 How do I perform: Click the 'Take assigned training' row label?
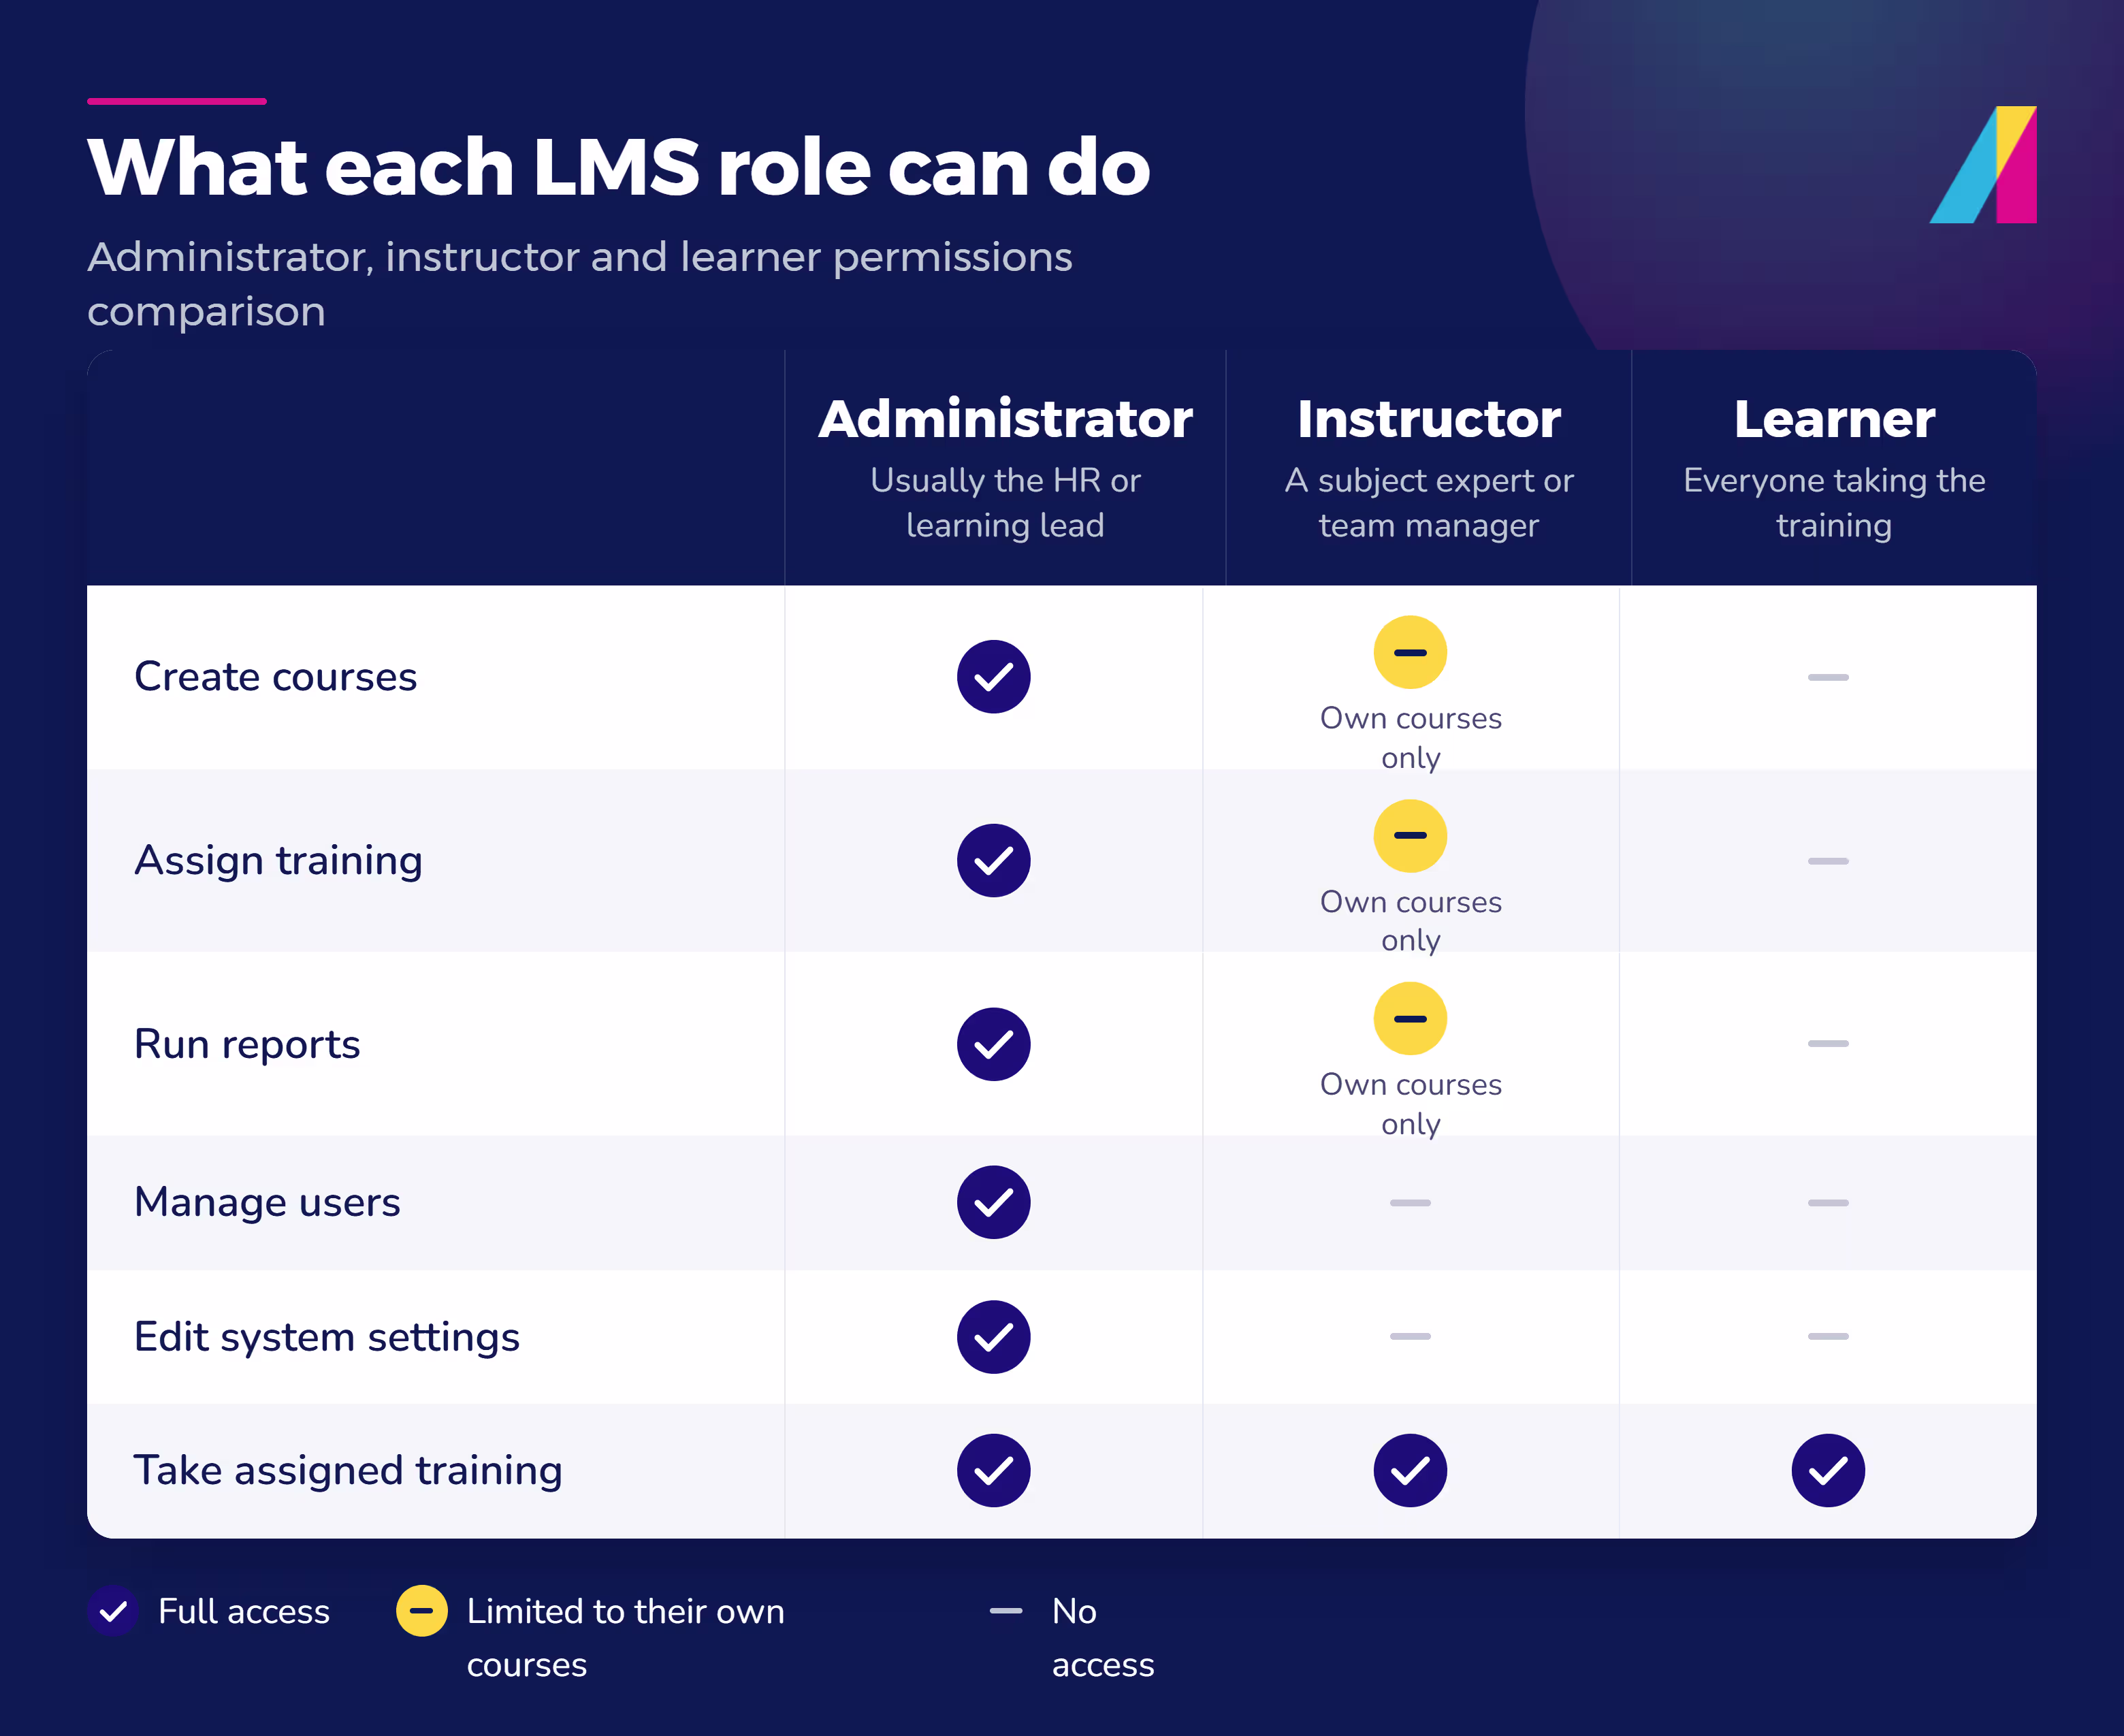coord(348,1471)
